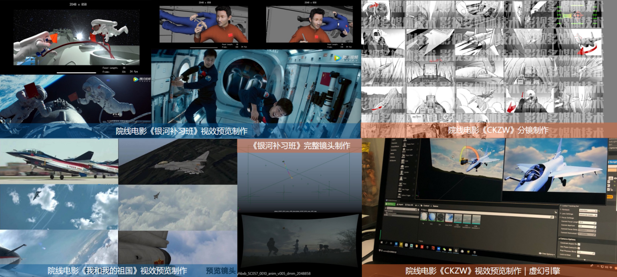Open the Content Browser tab
The image size is (617, 277).
coord(392,200)
